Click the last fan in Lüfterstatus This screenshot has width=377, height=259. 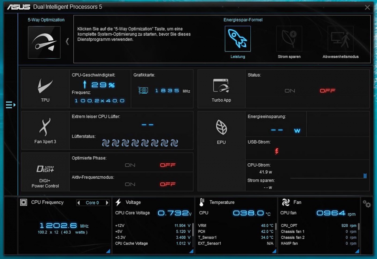click(x=174, y=143)
